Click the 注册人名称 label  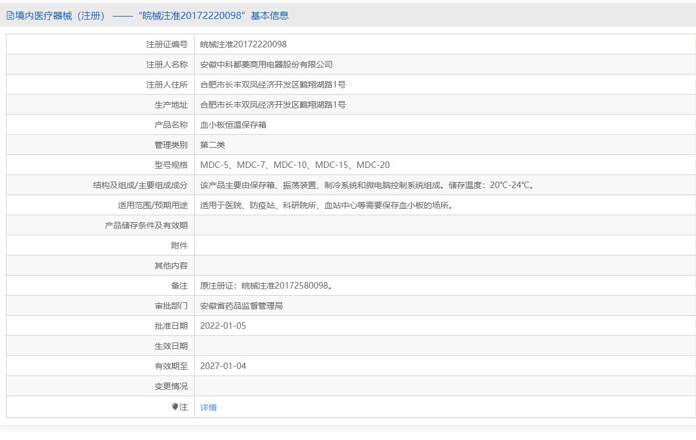(x=167, y=64)
